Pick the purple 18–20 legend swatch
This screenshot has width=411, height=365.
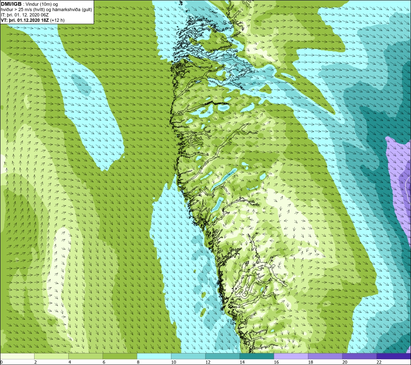coord(325,356)
